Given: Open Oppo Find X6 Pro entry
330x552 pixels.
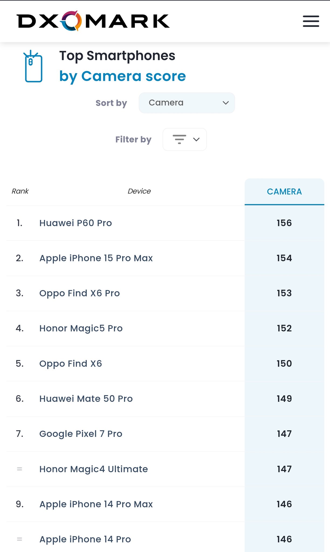Looking at the screenshot, I should (80, 293).
